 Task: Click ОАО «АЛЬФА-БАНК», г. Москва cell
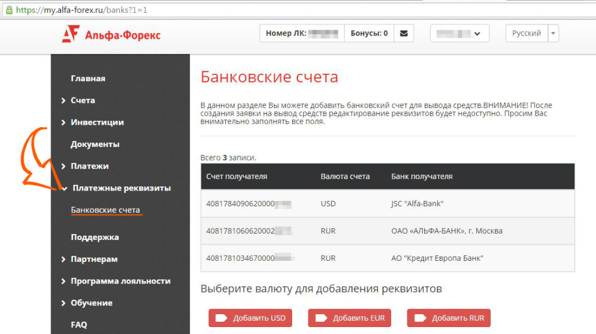pos(446,231)
